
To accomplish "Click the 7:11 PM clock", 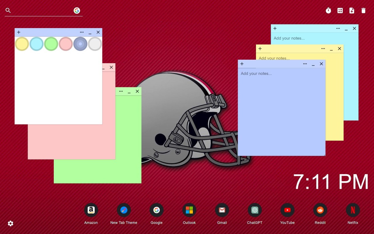I will [331, 182].
